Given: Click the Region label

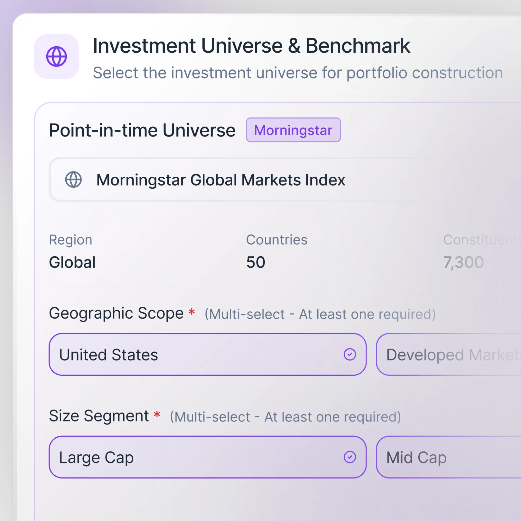Looking at the screenshot, I should point(71,240).
